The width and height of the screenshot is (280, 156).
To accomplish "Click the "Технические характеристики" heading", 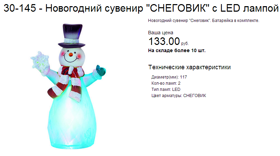I will [189, 67].
